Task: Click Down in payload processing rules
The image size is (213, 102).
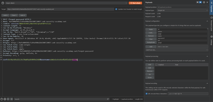Action: click(x=149, y=77)
